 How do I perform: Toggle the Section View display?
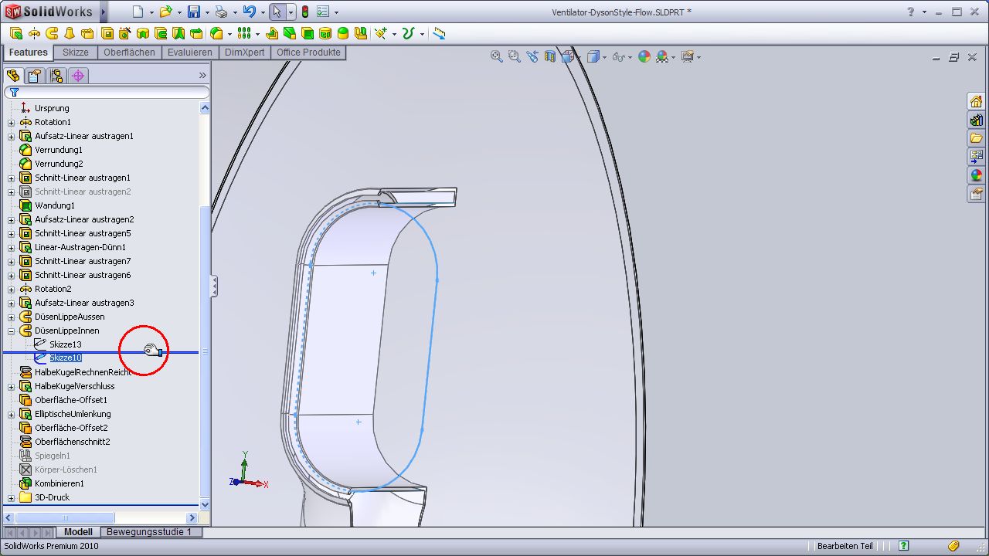(550, 56)
